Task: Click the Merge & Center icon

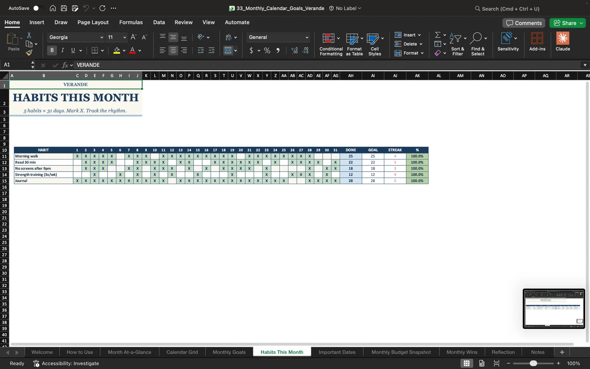Action: pos(228,50)
